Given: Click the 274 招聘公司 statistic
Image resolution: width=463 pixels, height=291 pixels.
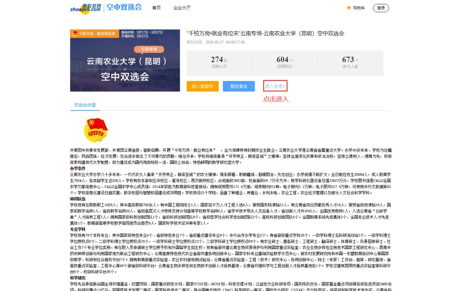Looking at the screenshot, I should point(219,63).
